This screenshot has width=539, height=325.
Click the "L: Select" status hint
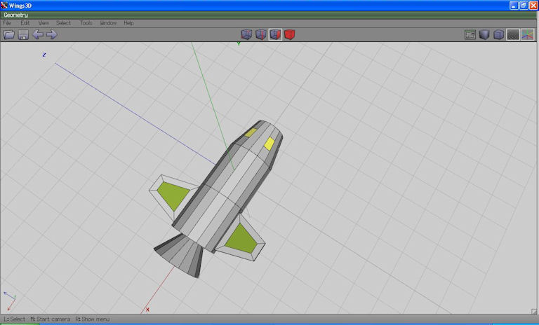pyautogui.click(x=15, y=319)
